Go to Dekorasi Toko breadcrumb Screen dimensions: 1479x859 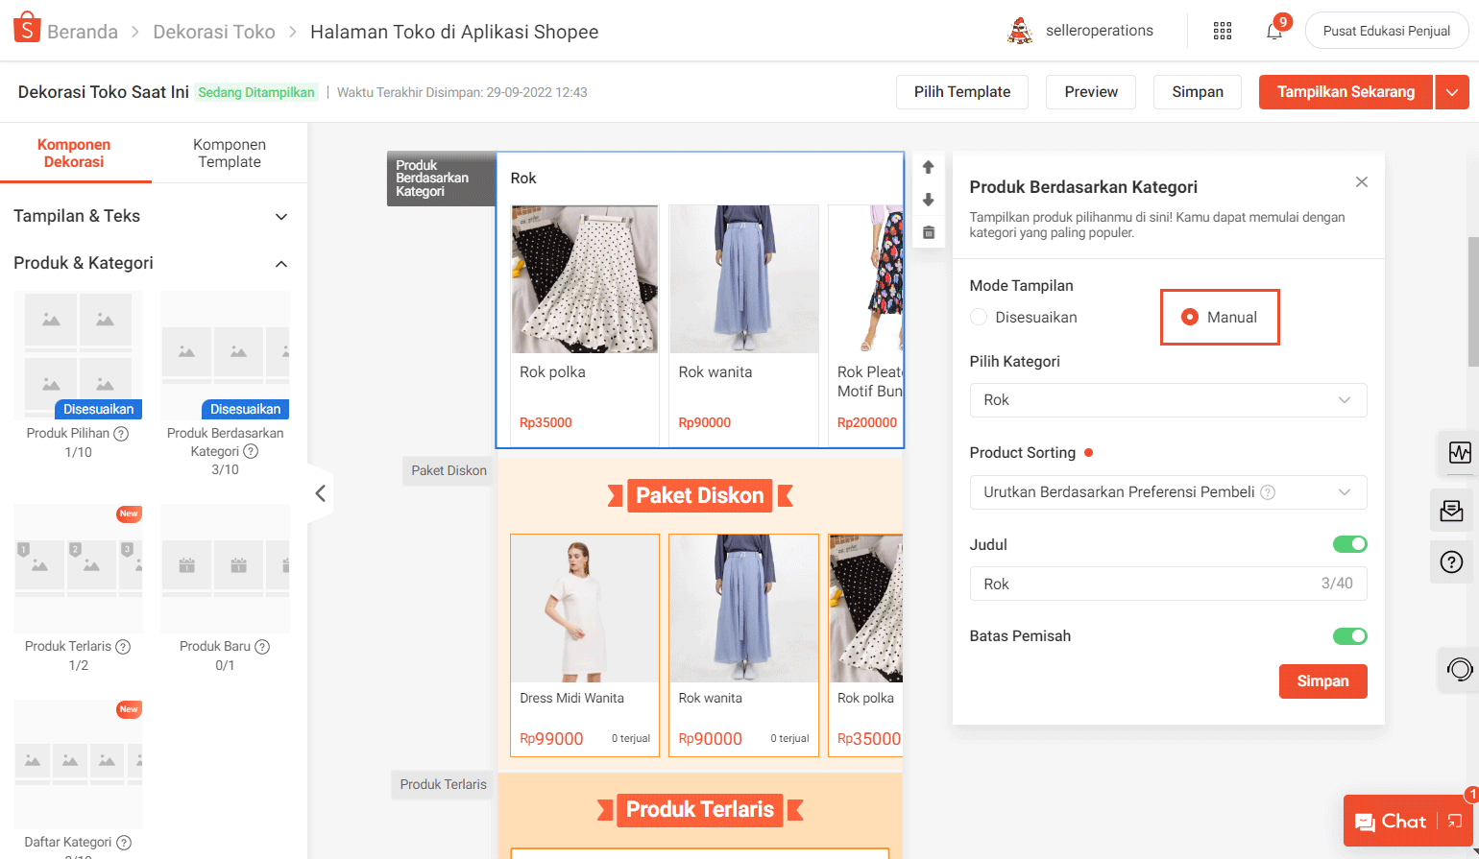point(214,32)
